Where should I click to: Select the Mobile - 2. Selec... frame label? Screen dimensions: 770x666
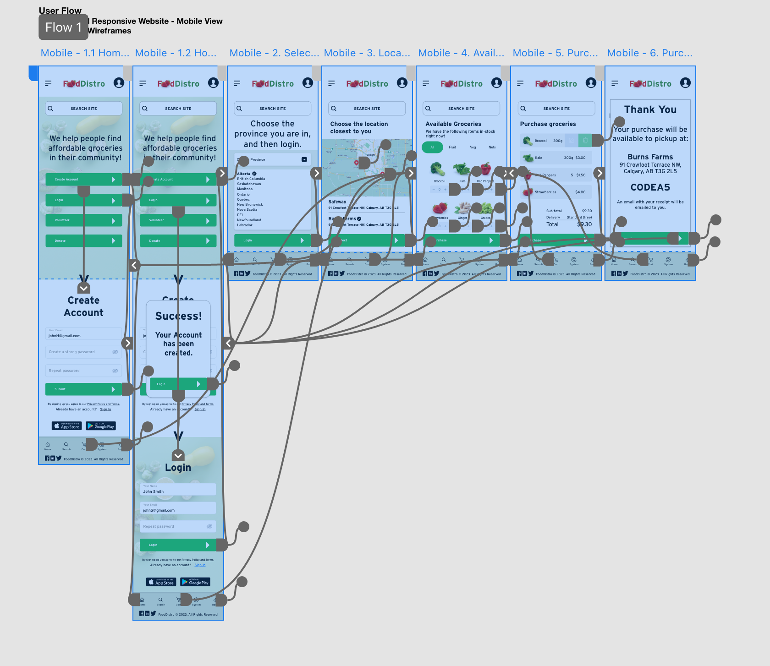[x=274, y=53]
